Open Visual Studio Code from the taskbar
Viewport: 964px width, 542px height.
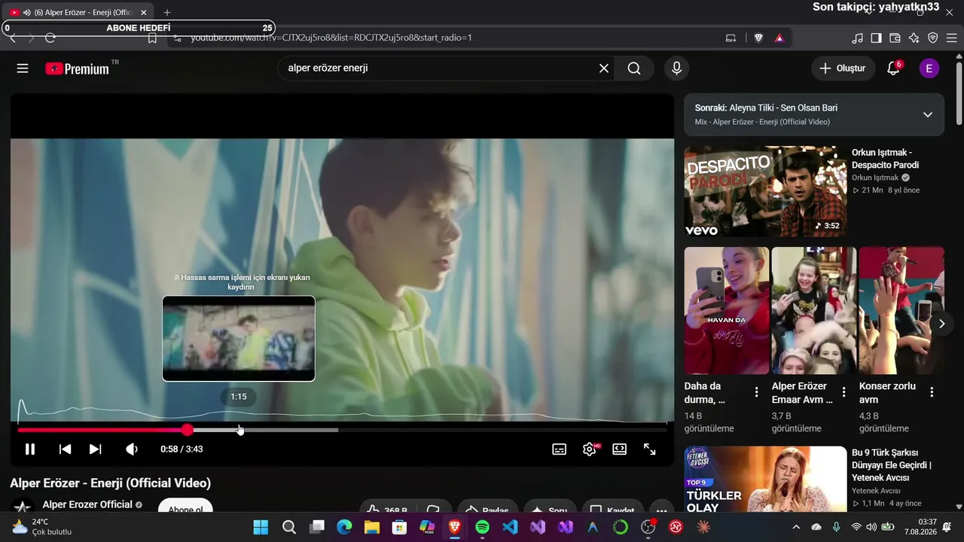[x=510, y=527]
